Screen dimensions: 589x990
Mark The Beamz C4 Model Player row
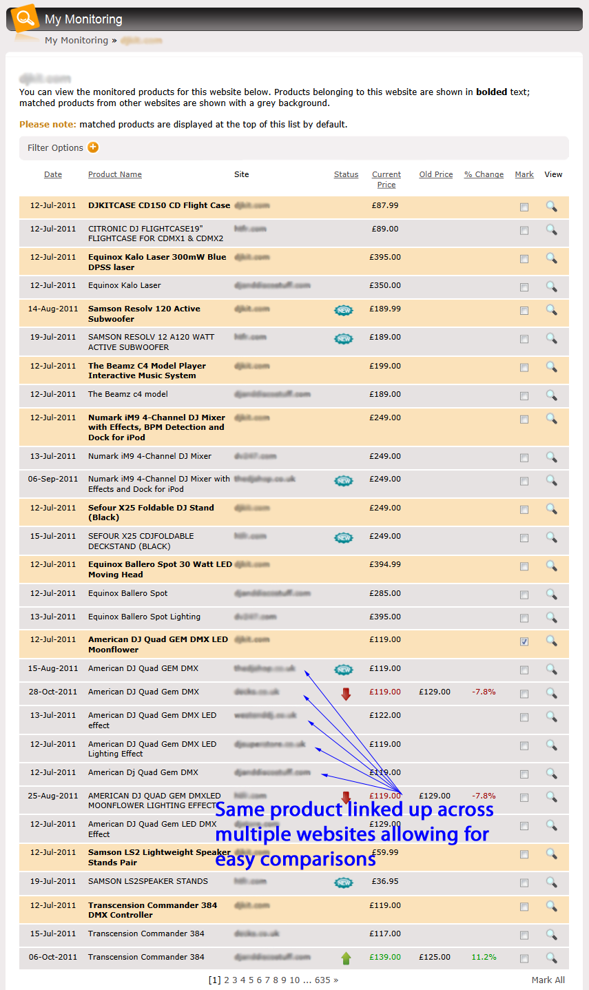(x=524, y=368)
